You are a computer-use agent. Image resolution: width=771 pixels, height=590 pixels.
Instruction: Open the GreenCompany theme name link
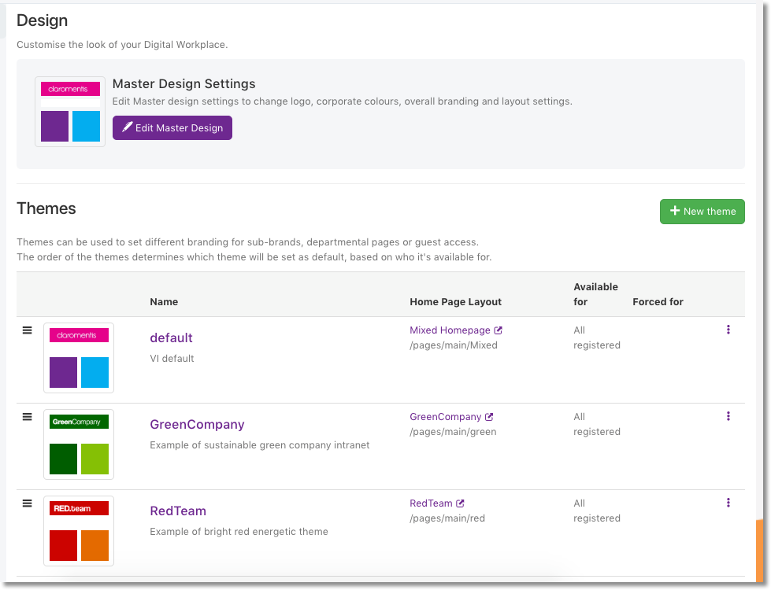(197, 424)
